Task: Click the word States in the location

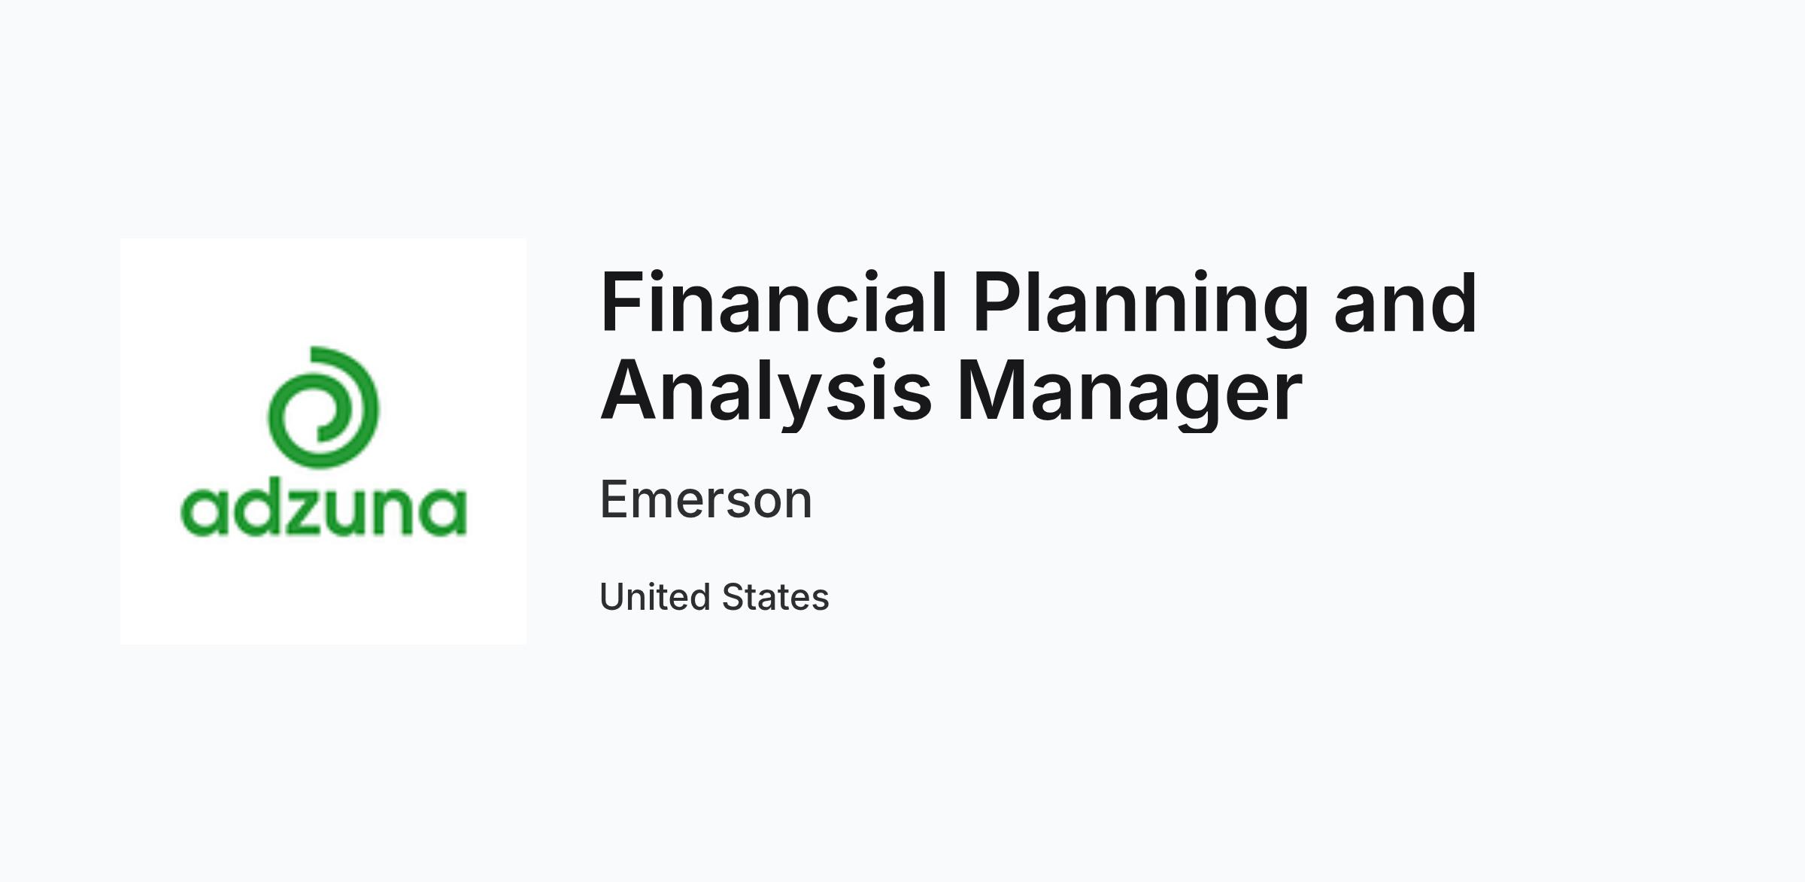Action: 775,597
